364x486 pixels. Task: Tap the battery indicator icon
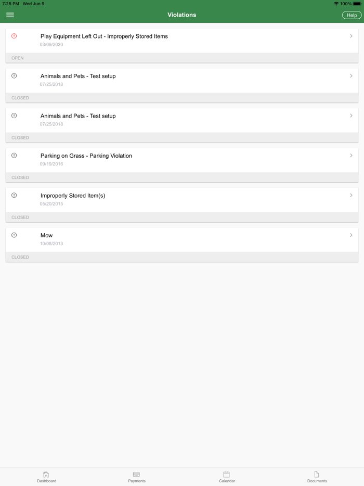[357, 4]
